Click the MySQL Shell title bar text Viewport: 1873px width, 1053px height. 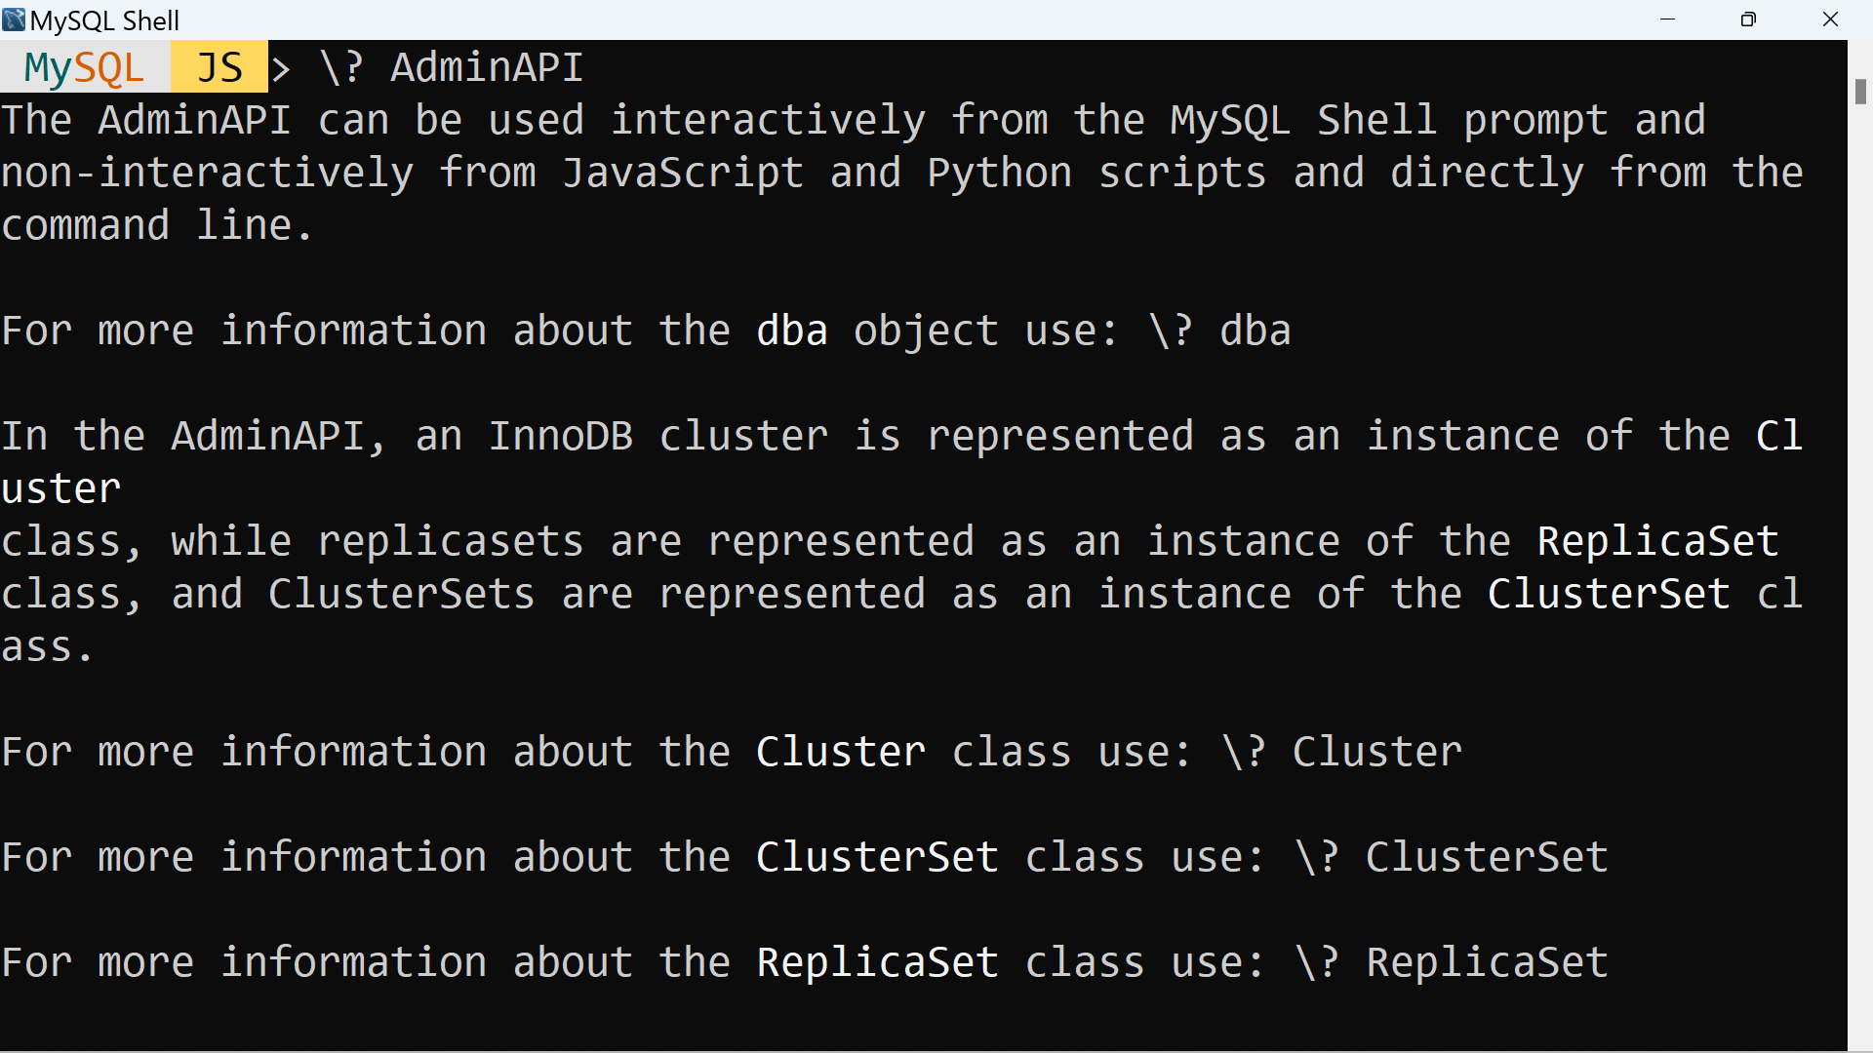(x=104, y=19)
